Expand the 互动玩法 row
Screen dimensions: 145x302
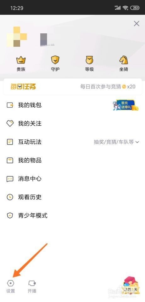coord(72,142)
